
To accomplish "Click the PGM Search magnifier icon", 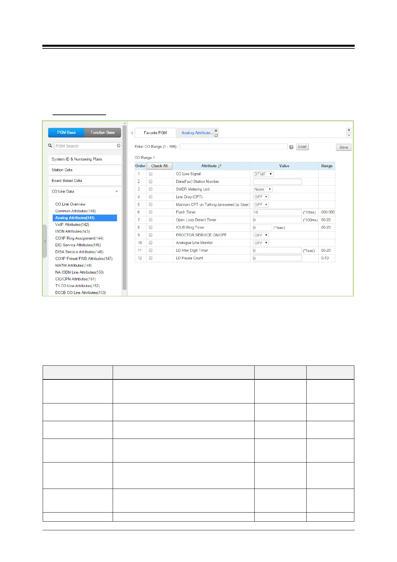I will (50, 146).
